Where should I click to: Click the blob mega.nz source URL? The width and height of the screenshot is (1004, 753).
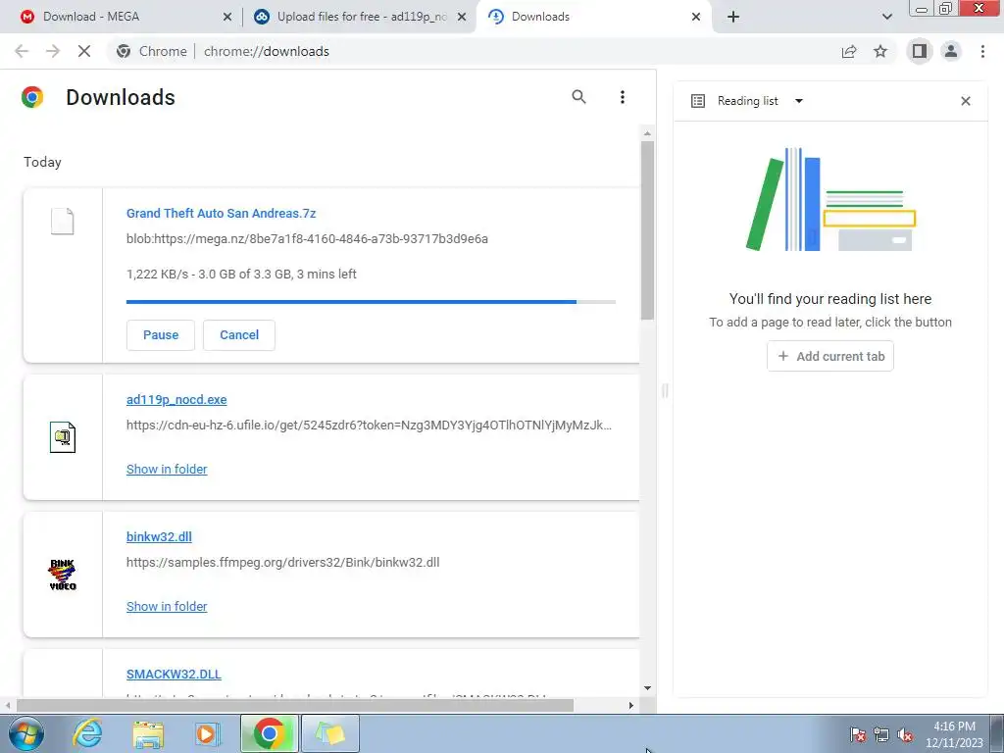[x=307, y=239]
